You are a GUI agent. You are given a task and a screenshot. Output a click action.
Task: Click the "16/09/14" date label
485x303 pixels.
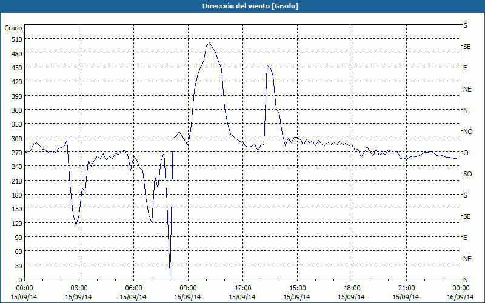point(461,297)
